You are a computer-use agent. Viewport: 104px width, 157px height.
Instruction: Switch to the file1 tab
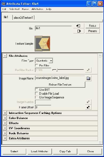coord(6,17)
